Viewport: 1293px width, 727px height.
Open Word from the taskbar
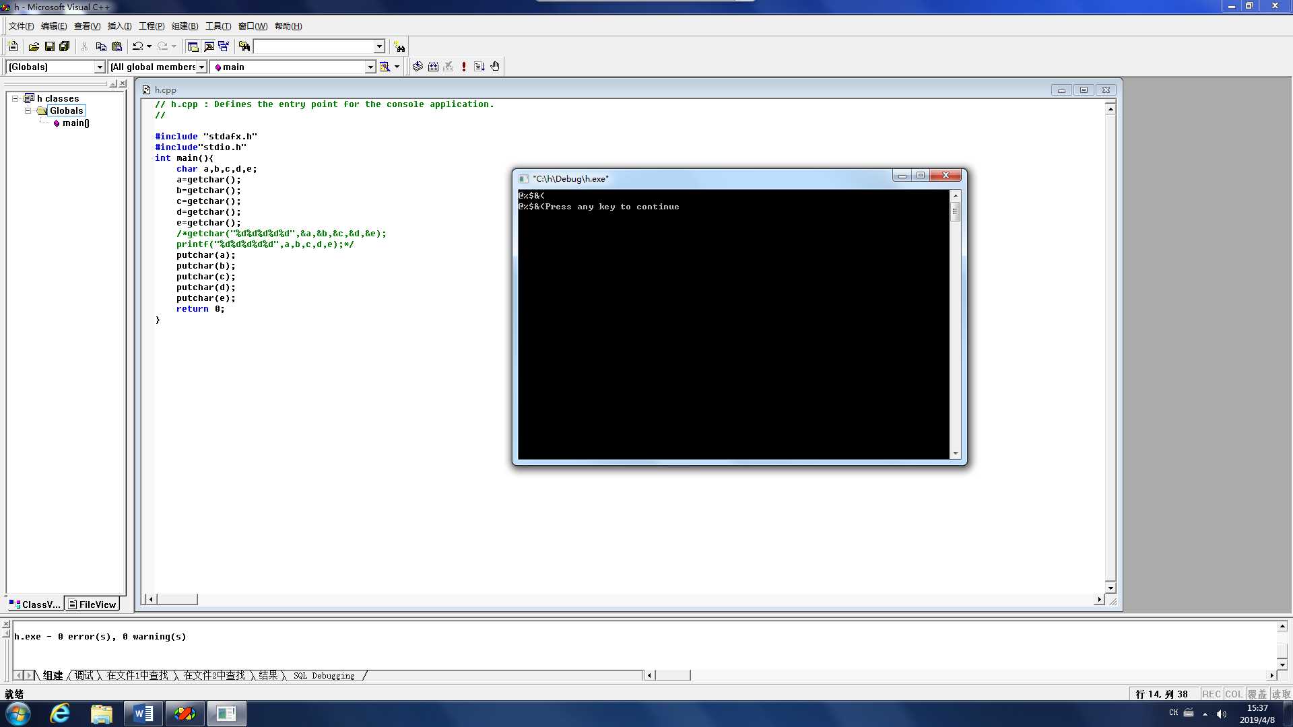[143, 714]
